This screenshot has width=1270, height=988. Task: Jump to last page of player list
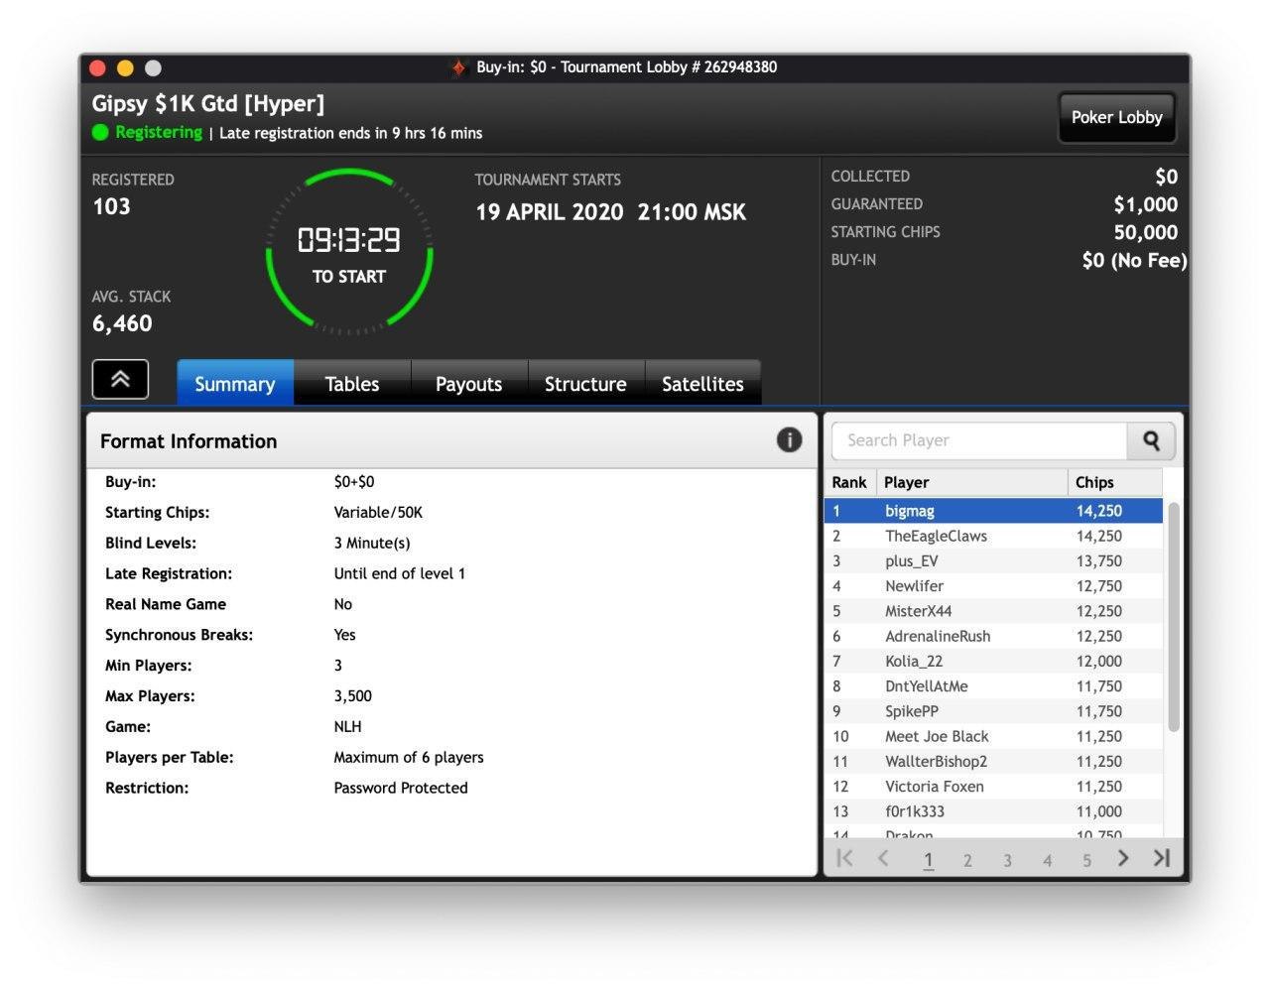click(x=1162, y=858)
